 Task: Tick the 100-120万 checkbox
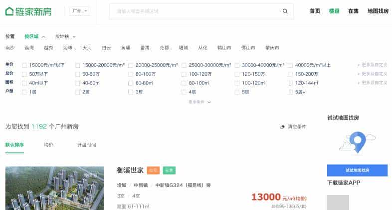coord(184,74)
